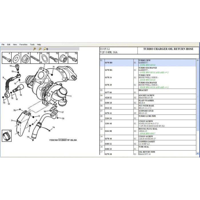200x200 pixels.
Task: Click the SOCKET SCREW description
Action: 147,97
